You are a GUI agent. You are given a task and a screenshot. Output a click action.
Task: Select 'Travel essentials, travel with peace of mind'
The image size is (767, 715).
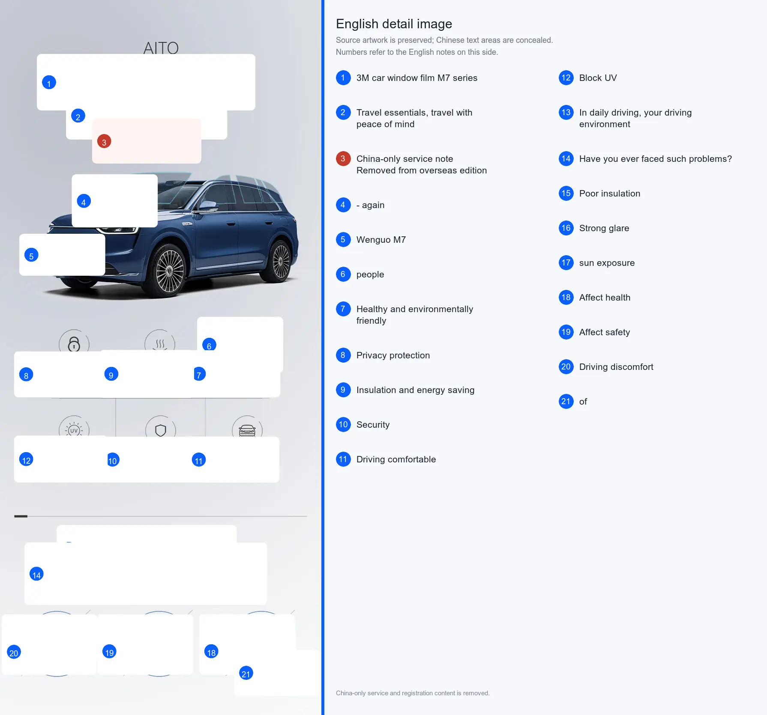(414, 118)
